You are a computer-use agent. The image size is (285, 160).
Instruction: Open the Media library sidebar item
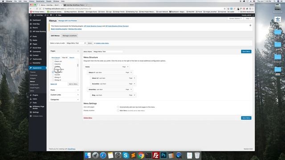point(35,40)
